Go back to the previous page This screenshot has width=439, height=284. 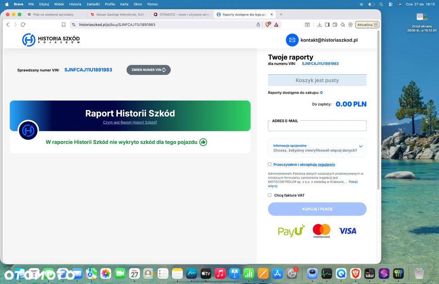coord(8,25)
